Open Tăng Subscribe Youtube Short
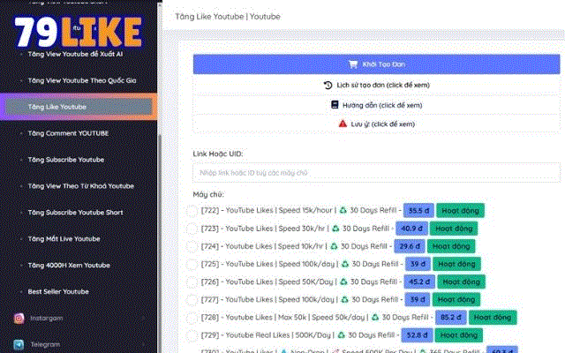This screenshot has width=565, height=353. coord(76,213)
